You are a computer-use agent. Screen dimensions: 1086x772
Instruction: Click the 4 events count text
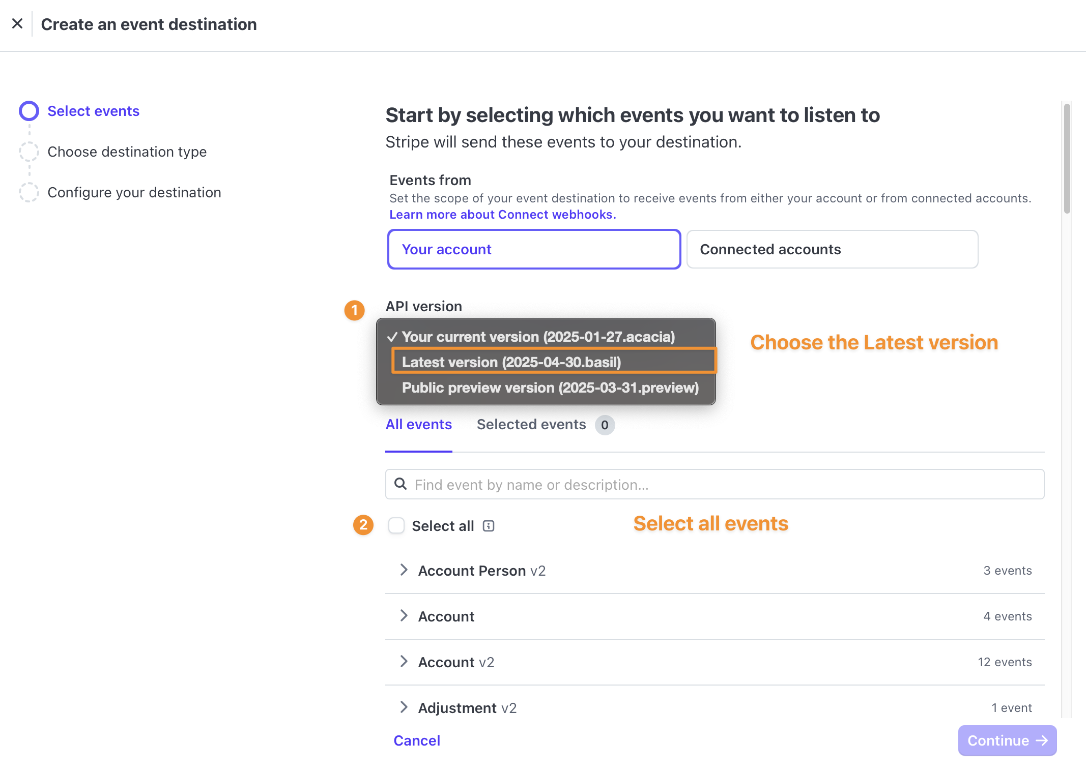pos(1008,616)
